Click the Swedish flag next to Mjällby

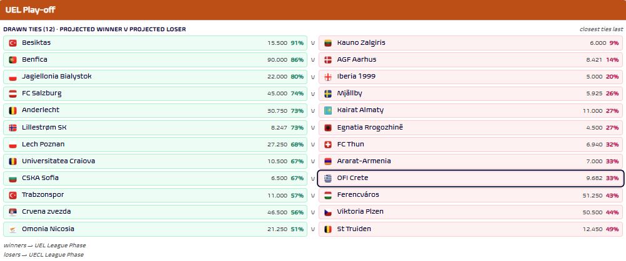[328, 93]
